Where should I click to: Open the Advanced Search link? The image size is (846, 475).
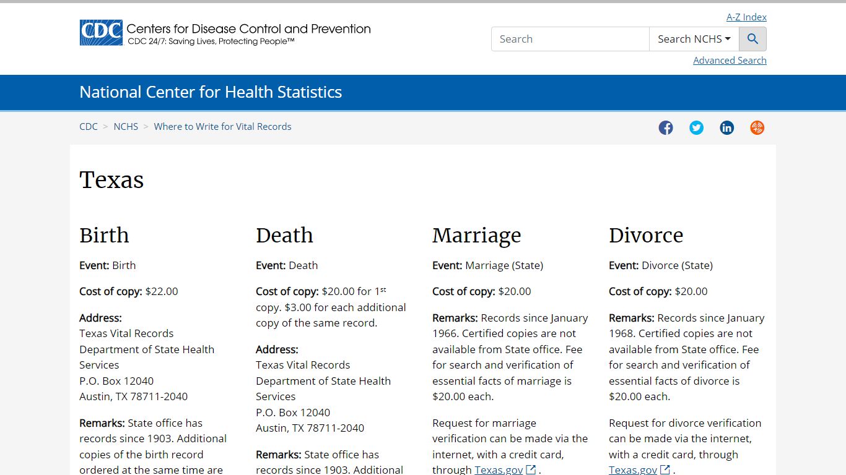tap(730, 61)
